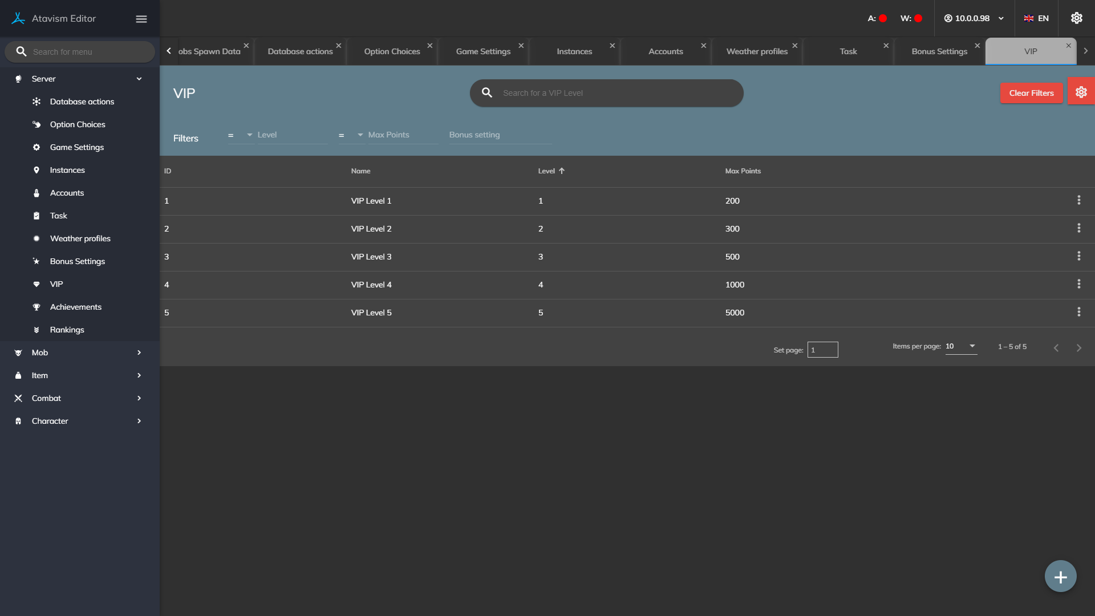Image resolution: width=1095 pixels, height=616 pixels.
Task: Click the hamburger menu icon
Action: [141, 19]
